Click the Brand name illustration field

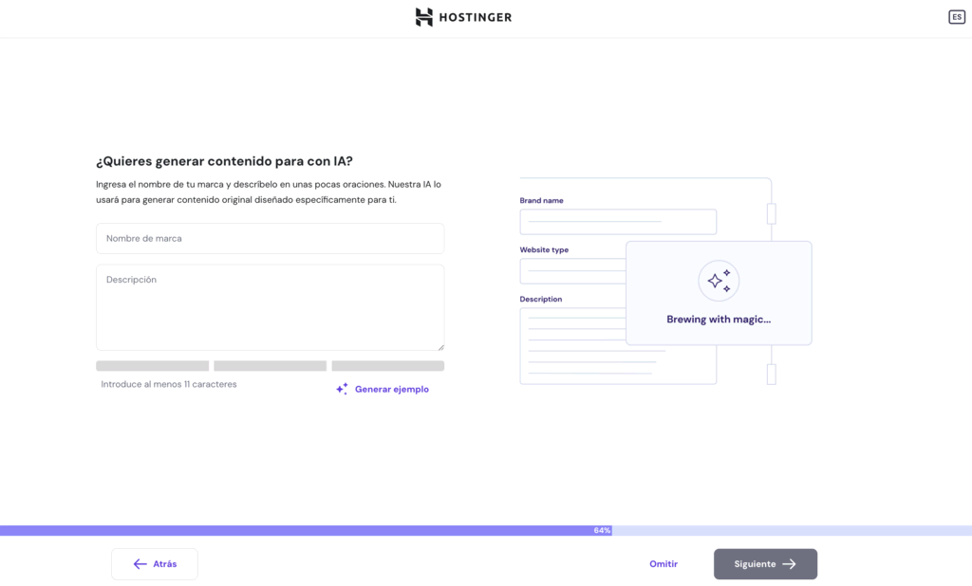tap(618, 222)
